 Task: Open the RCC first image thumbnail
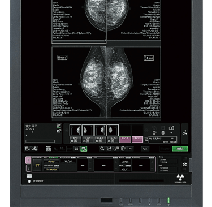[x=75, y=130]
